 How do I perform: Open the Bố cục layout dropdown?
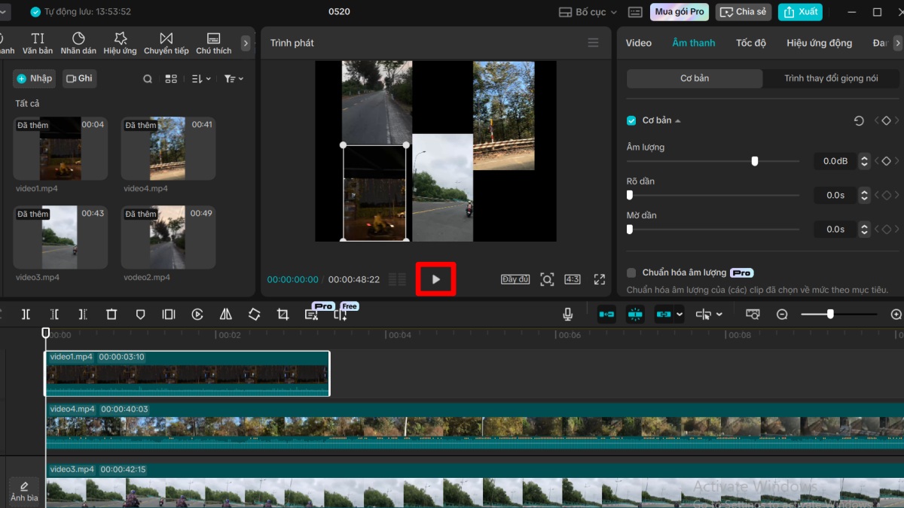586,11
